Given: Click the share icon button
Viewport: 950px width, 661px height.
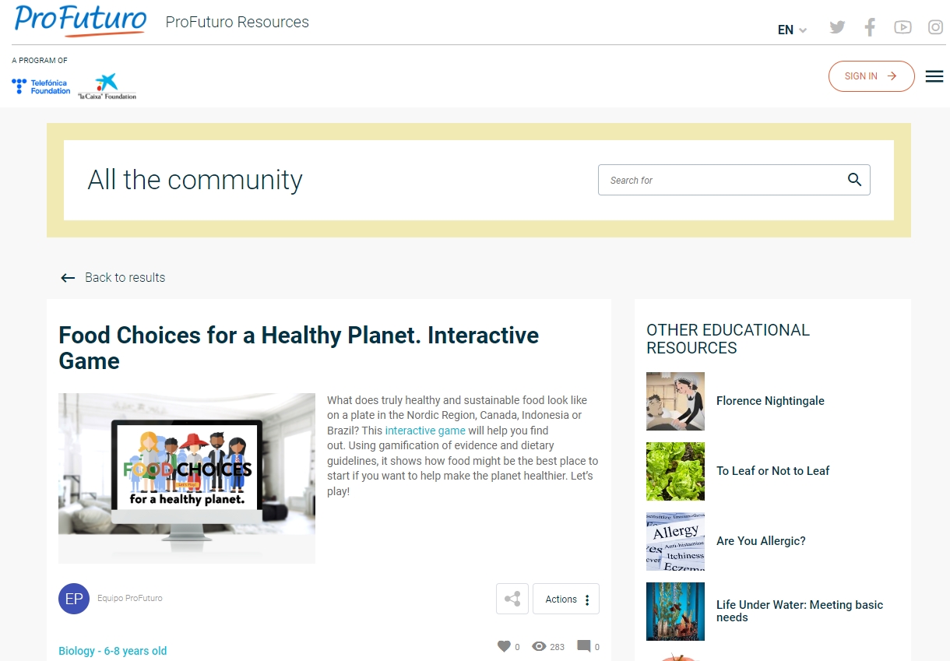Looking at the screenshot, I should pyautogui.click(x=512, y=599).
